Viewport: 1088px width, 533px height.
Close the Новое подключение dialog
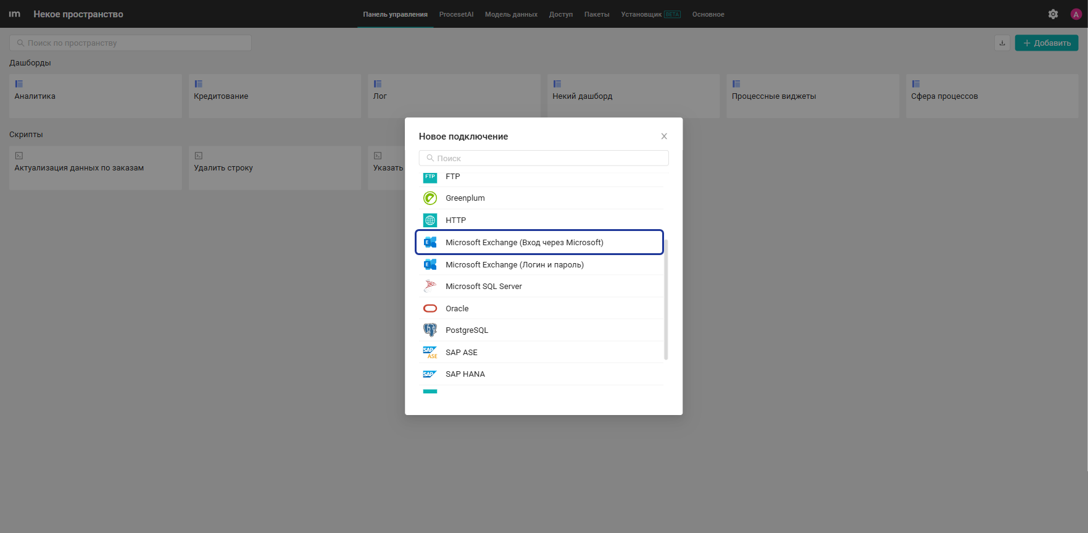pos(664,136)
